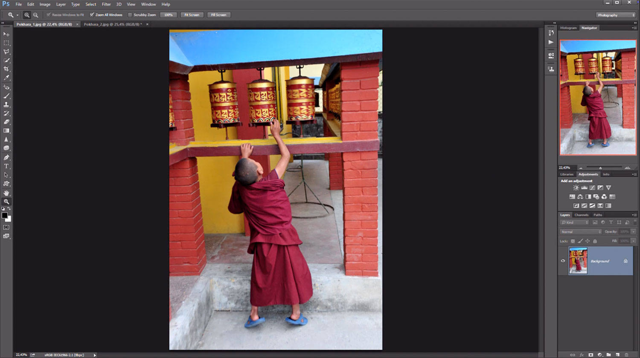
Task: Select the Gradient tool
Action: click(6, 131)
